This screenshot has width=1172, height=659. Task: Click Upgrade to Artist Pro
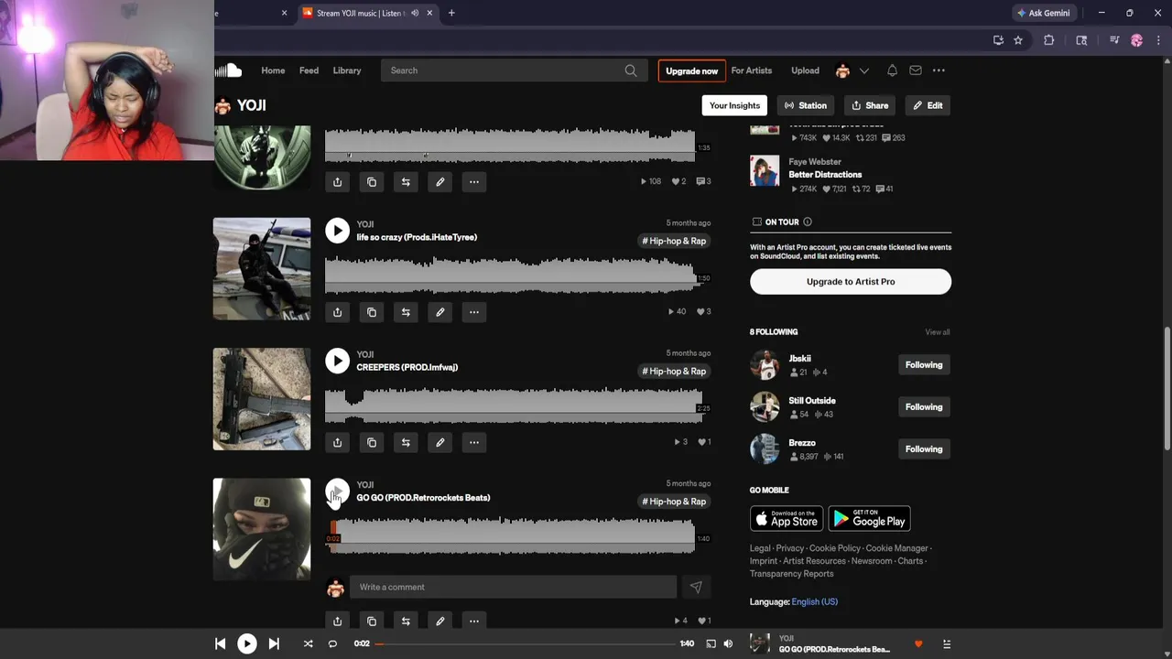coord(851,282)
